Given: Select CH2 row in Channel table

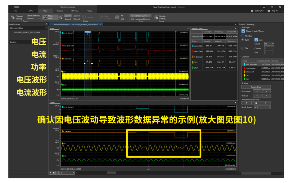Looking at the screenshot, I should click(x=262, y=79).
